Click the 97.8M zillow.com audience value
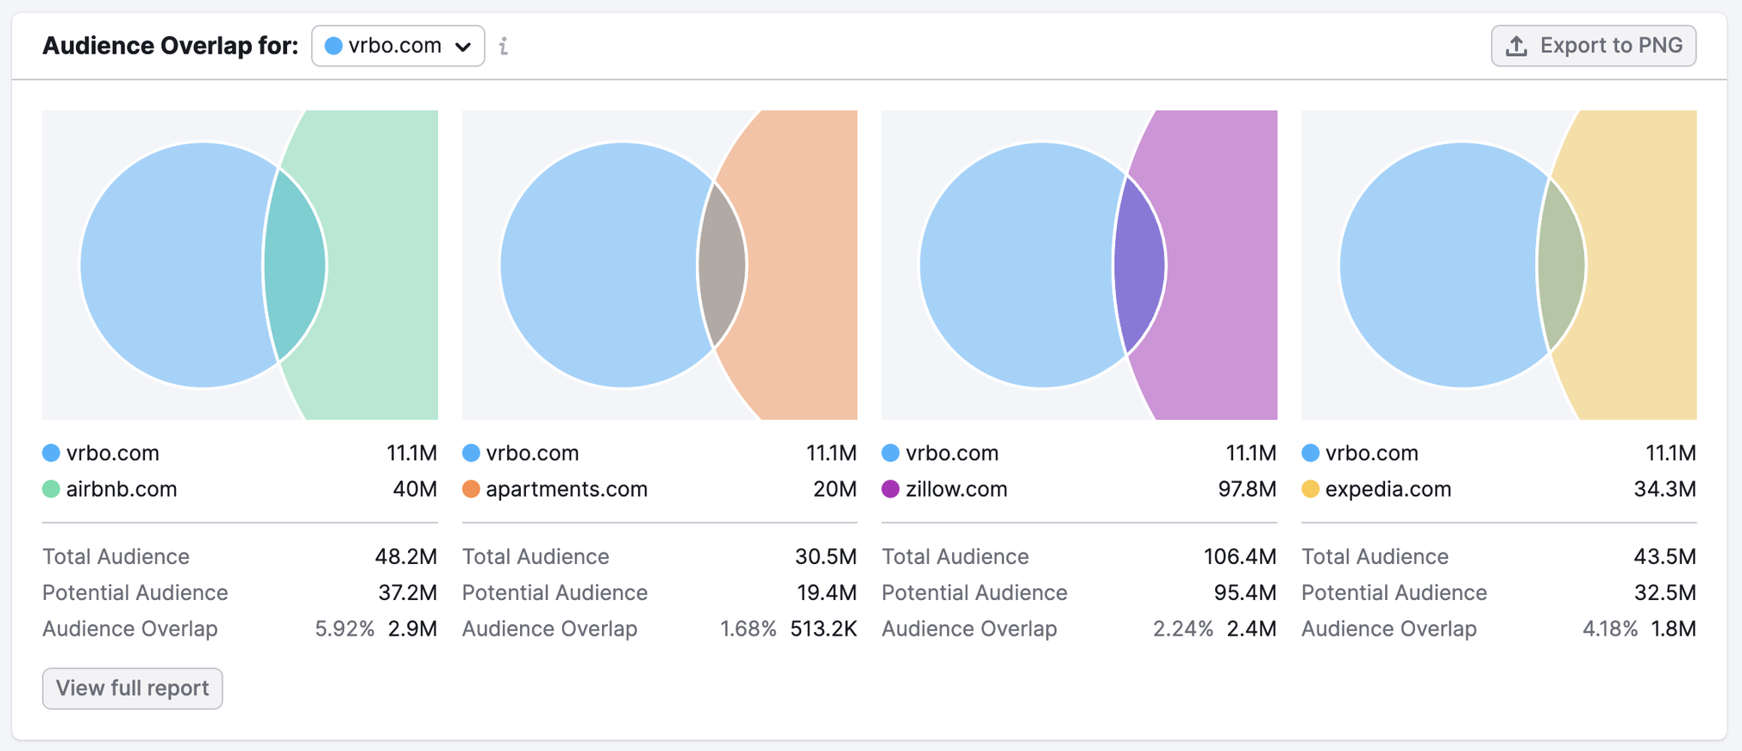1742x751 pixels. point(1247,489)
